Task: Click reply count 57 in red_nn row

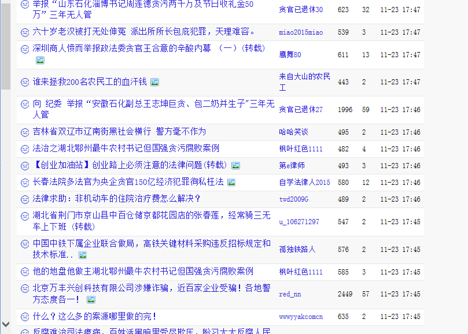Action: [366, 294]
